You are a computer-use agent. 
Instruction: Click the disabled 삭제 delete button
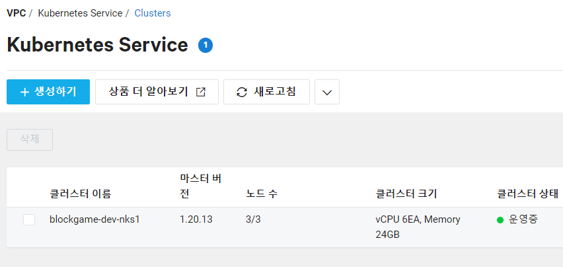click(30, 139)
